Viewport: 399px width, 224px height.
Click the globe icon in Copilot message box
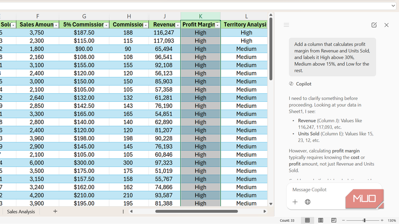pos(308,202)
